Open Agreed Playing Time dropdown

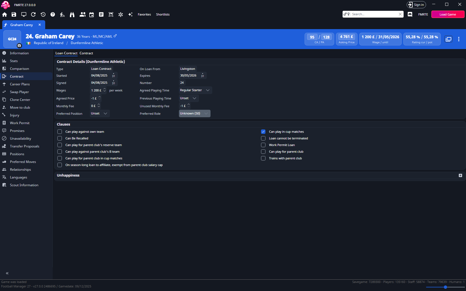pyautogui.click(x=195, y=90)
